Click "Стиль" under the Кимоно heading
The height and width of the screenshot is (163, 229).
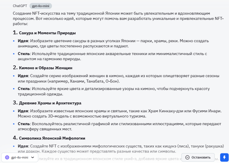(24, 89)
